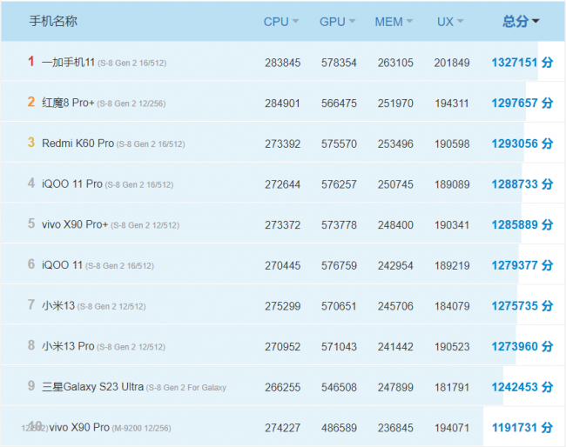Open the iQOO 11 Pro entry
Viewport: 566px width, 447px height.
[72, 184]
